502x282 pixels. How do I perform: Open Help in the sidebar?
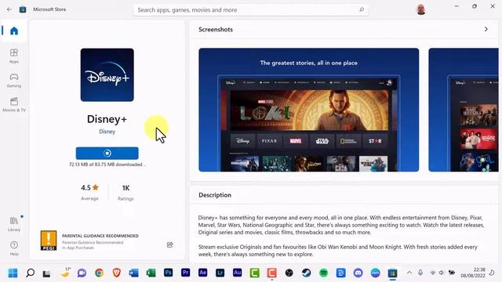point(14,248)
